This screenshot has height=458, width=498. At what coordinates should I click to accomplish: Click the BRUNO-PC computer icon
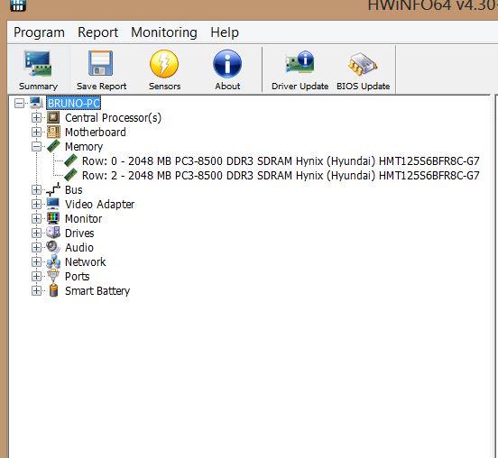point(36,103)
